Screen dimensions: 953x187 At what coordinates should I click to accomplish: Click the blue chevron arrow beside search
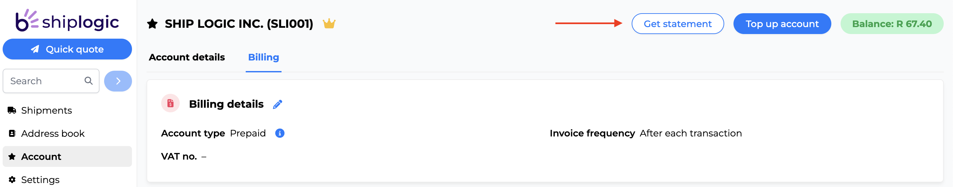[118, 81]
